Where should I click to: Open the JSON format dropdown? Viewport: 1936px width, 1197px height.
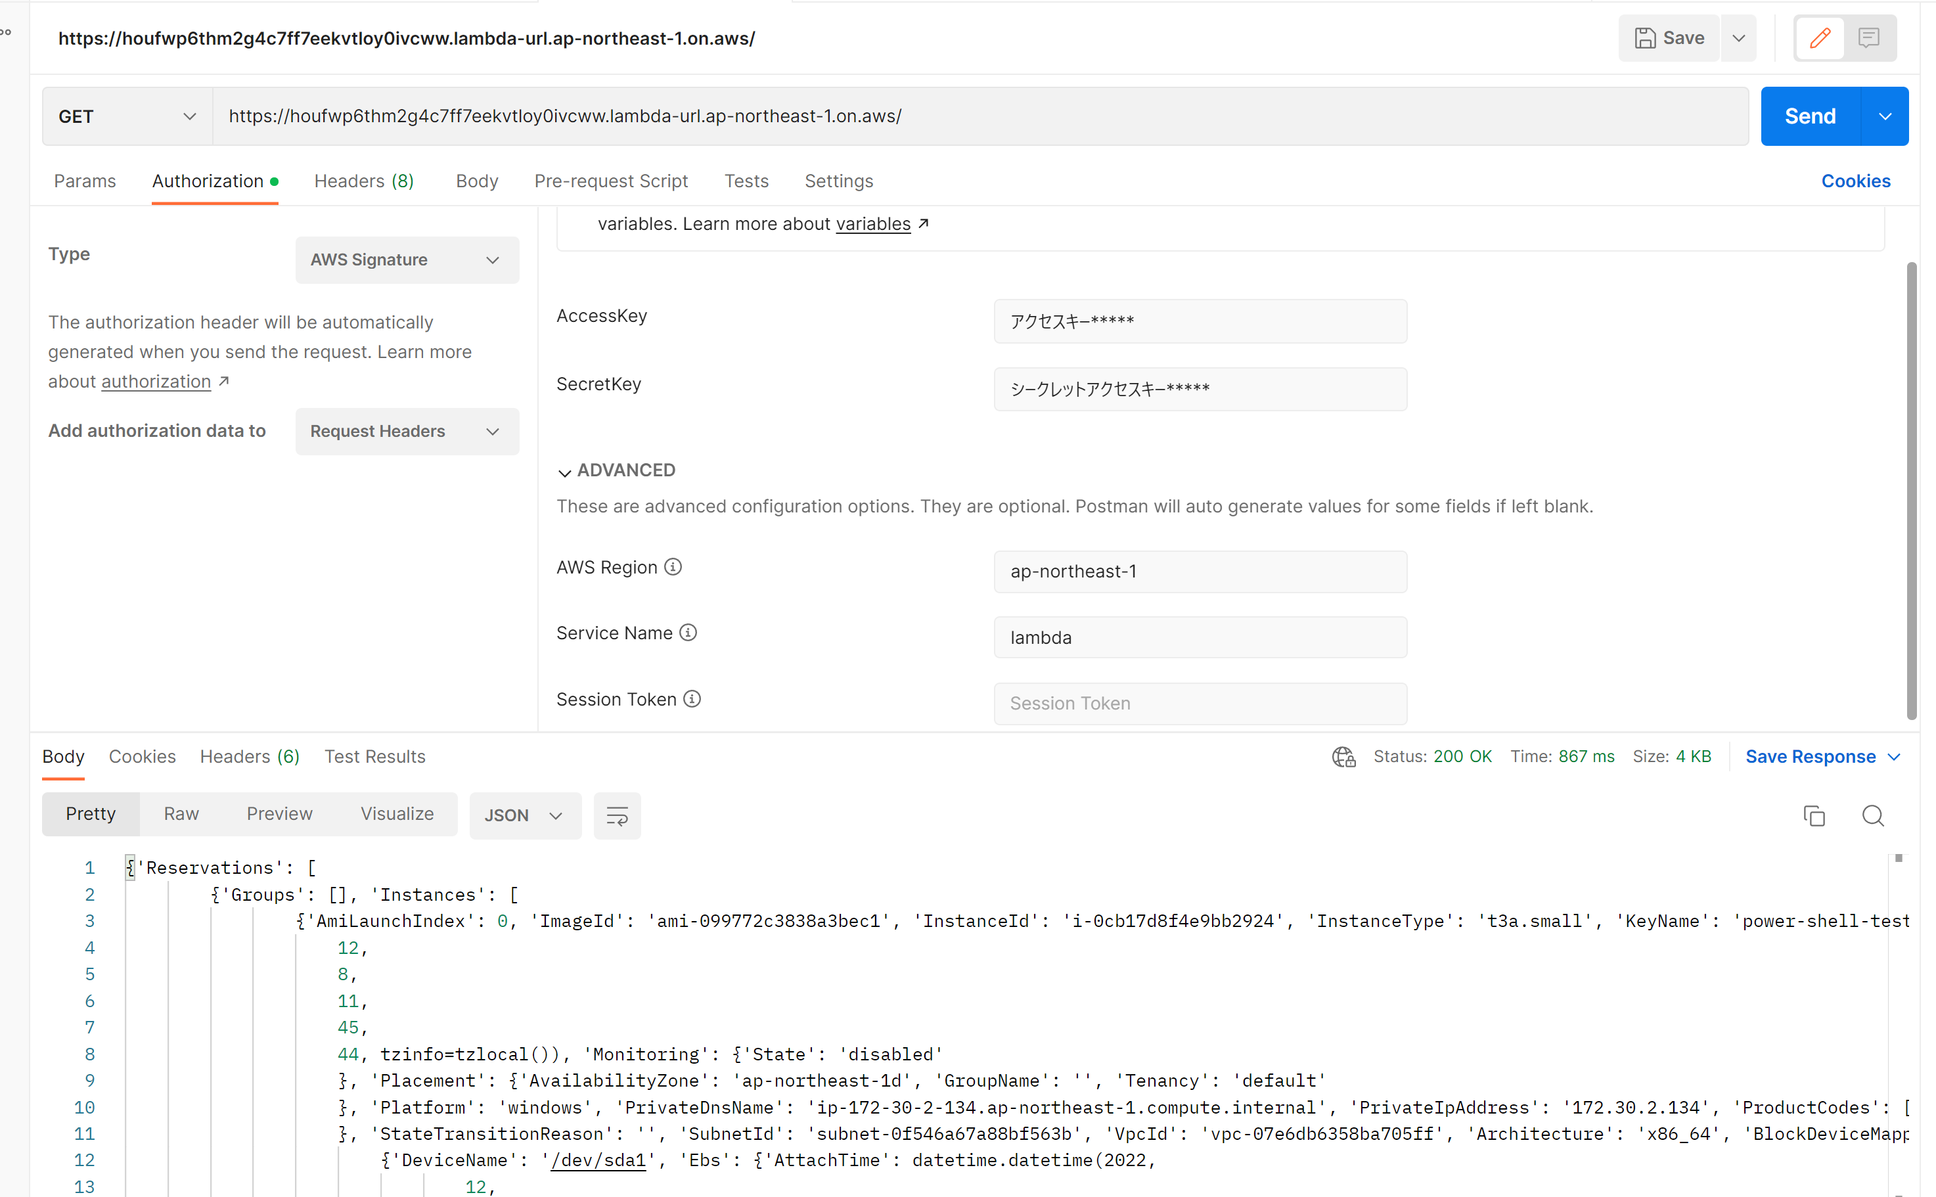(524, 815)
